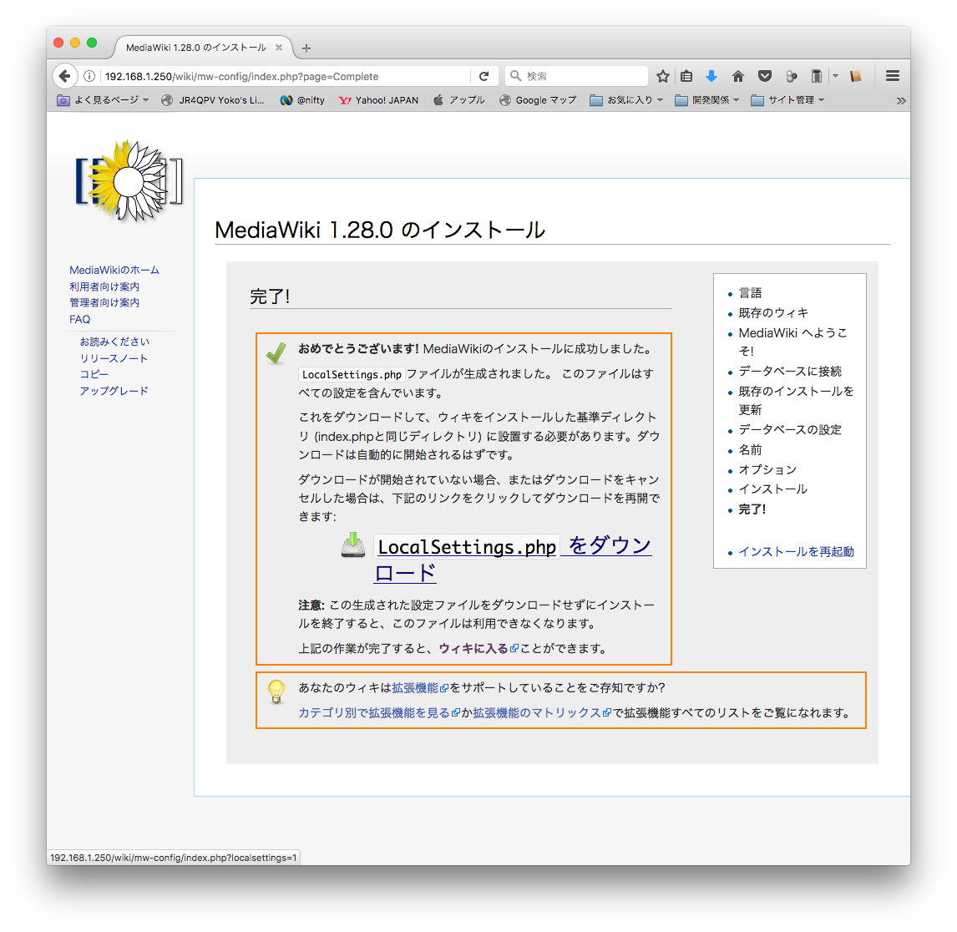Screen dimensions: 957x932
Task: Select the MediaWiki 1.28.0 のインストール tab
Action: [195, 48]
